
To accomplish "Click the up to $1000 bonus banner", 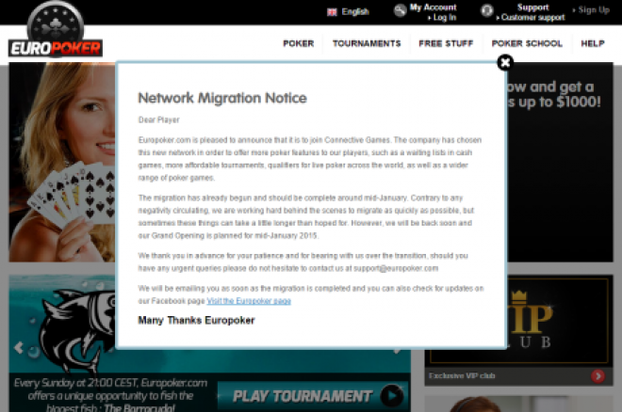I will (560, 163).
